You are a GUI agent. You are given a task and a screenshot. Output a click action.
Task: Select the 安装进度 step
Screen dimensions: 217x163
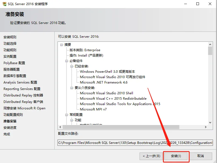click(x=10, y=128)
